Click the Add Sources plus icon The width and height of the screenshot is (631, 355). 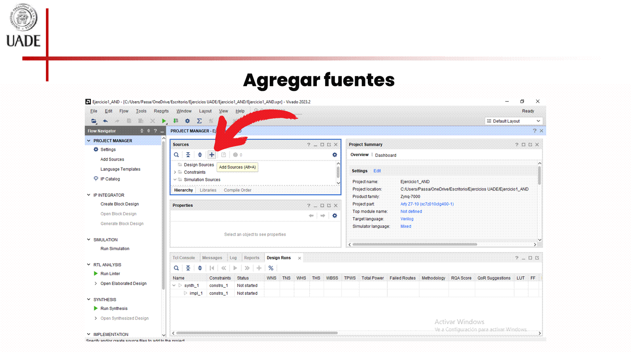(212, 155)
